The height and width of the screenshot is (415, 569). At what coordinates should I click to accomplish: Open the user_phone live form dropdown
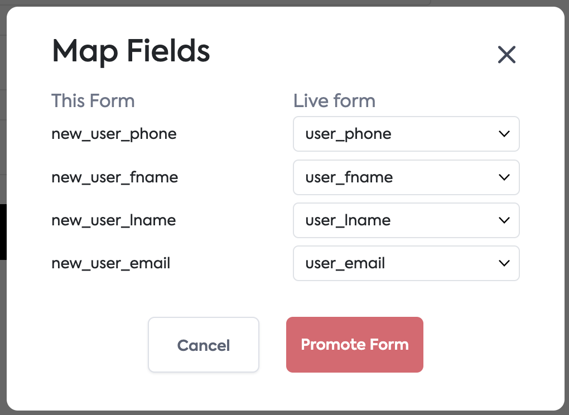[x=406, y=134]
